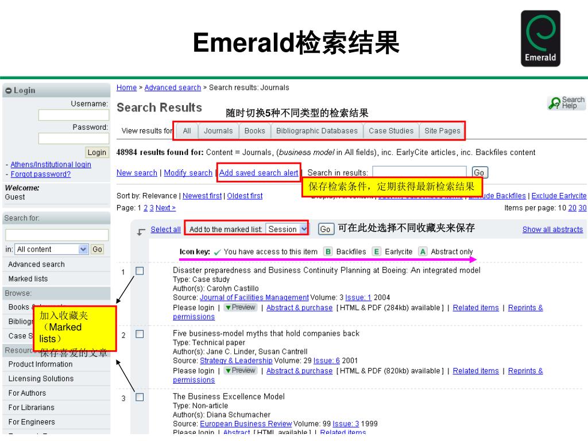This screenshot has height=441, width=588.
Task: Click the Login panel collapse icon
Action: [8, 91]
